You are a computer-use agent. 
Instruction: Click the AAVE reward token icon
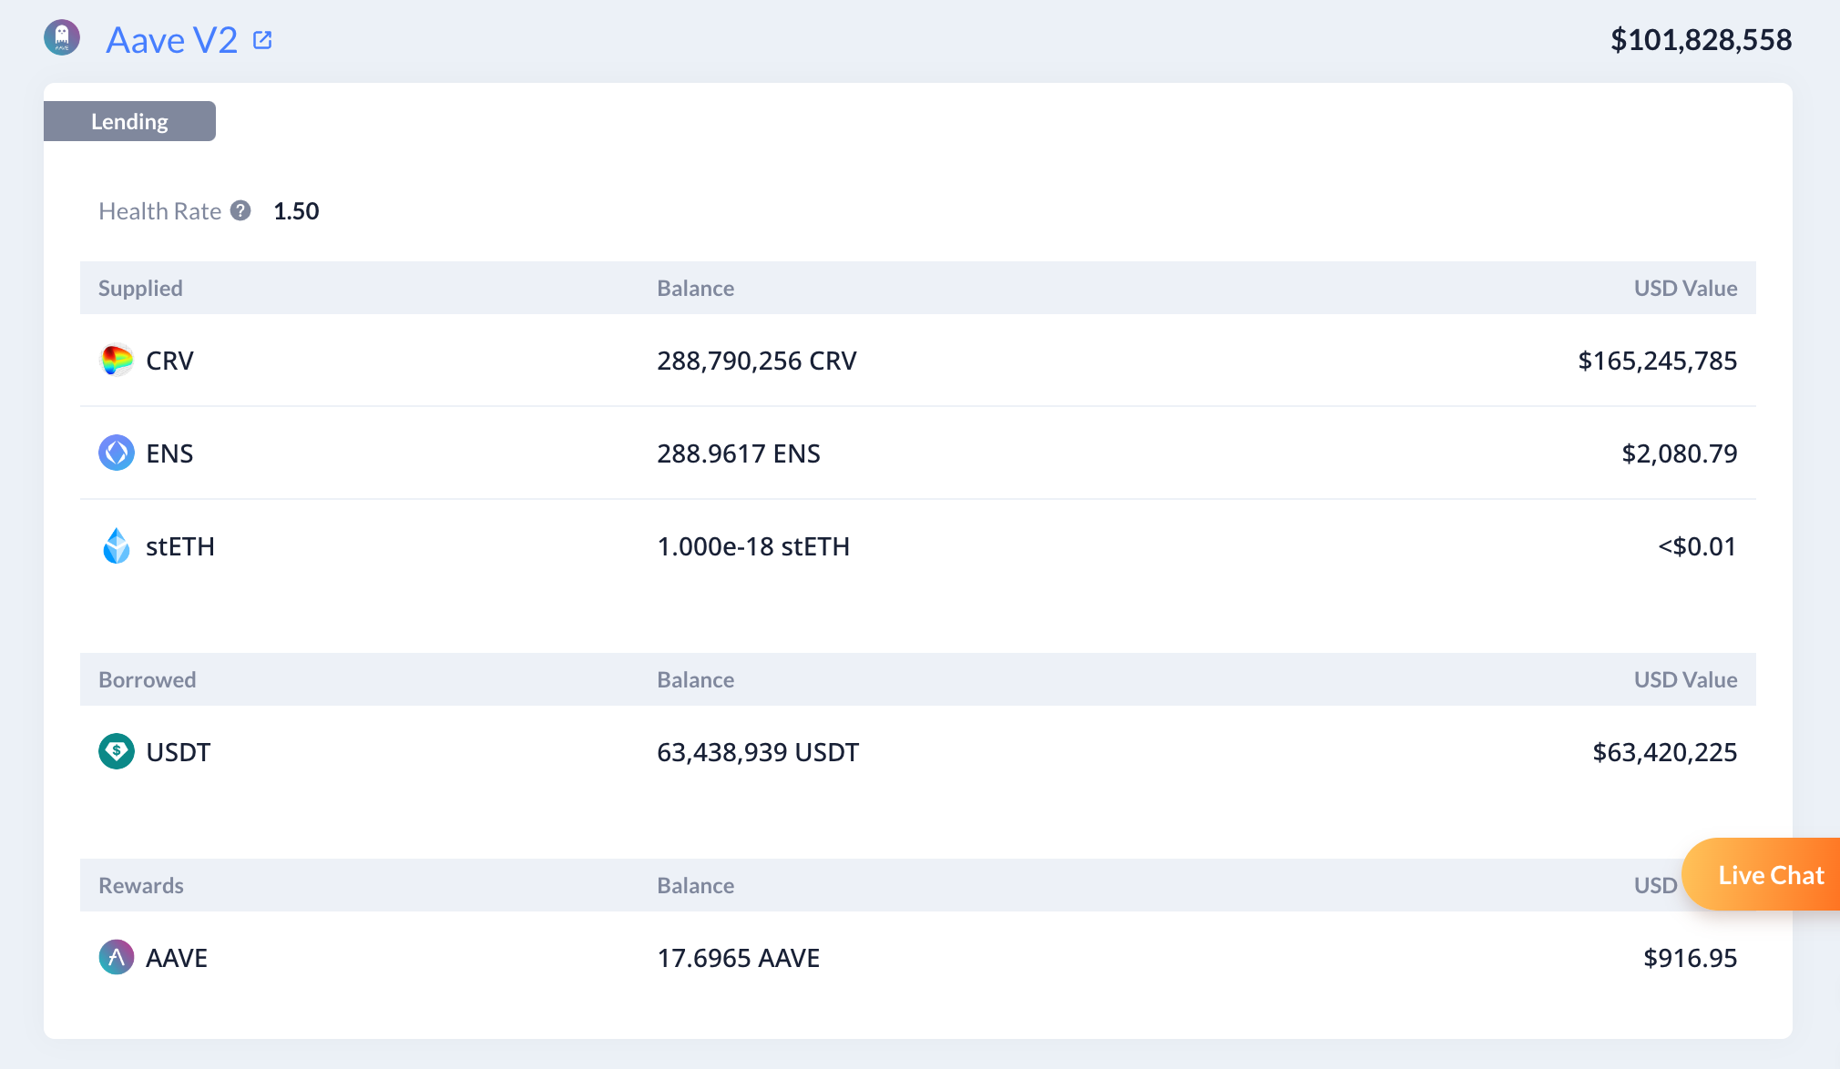click(117, 957)
